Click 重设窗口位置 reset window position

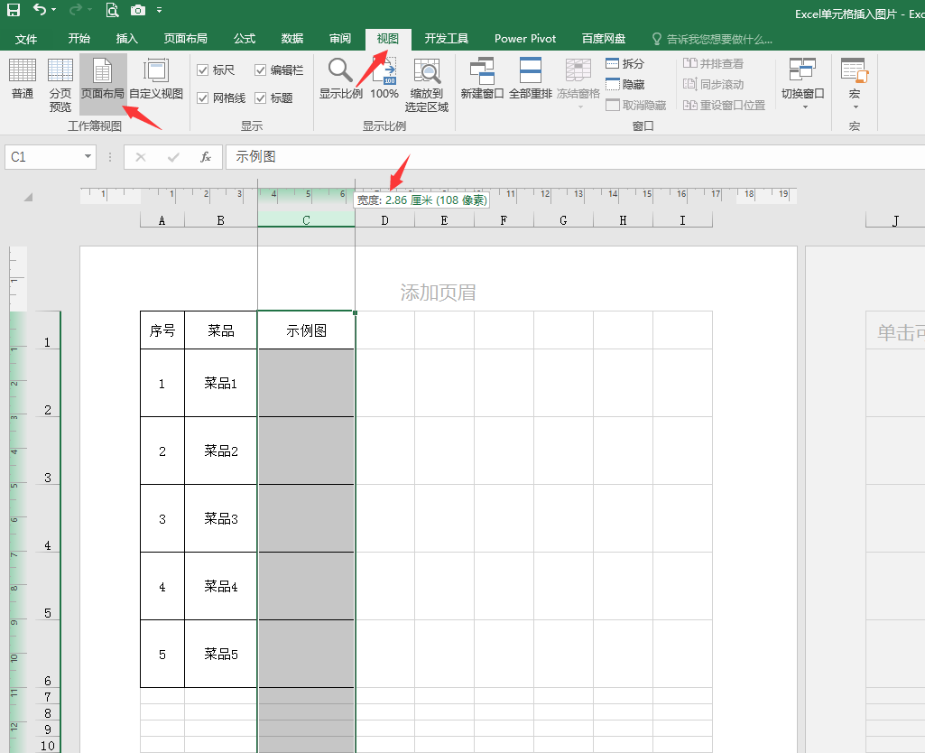point(724,105)
